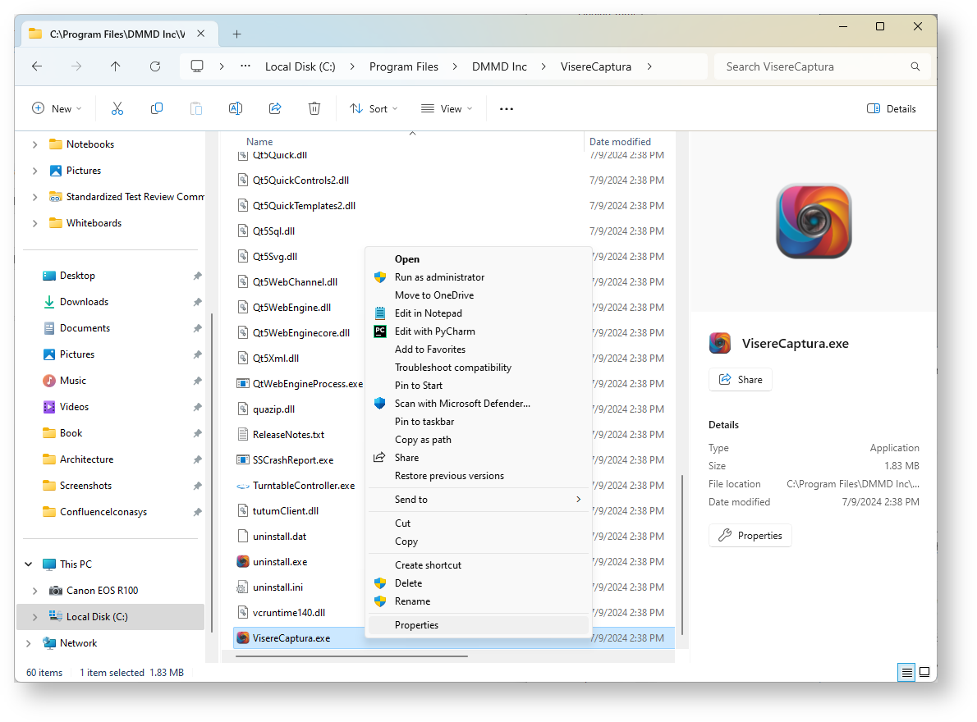The height and width of the screenshot is (722, 977).
Task: Click the Share button in details pane
Action: coord(741,380)
